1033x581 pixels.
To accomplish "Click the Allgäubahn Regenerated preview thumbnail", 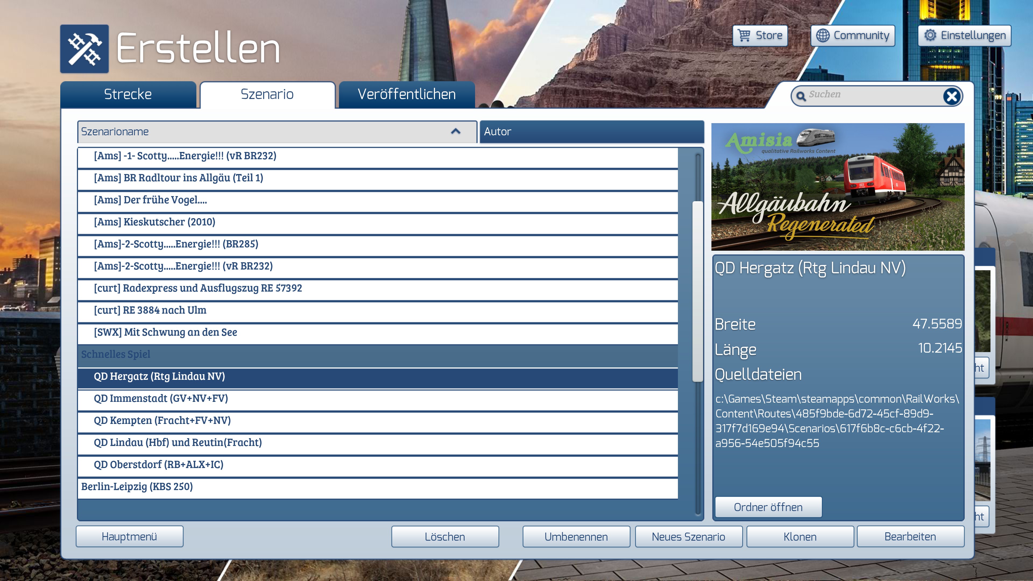I will pos(837,187).
